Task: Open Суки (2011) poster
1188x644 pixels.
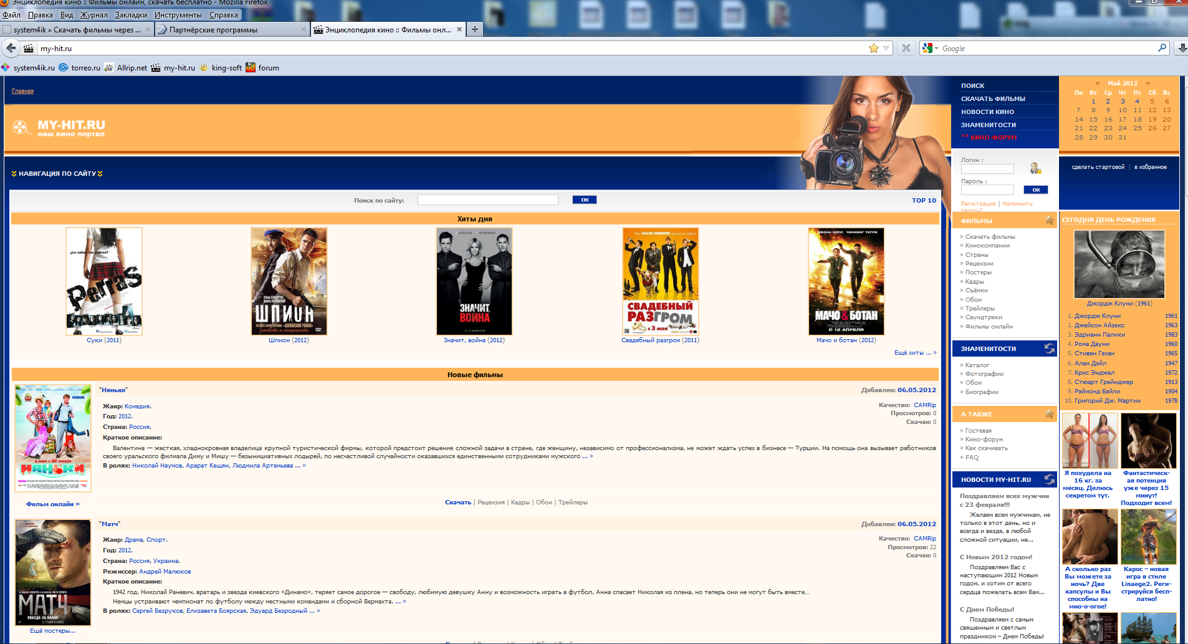Action: [x=104, y=282]
